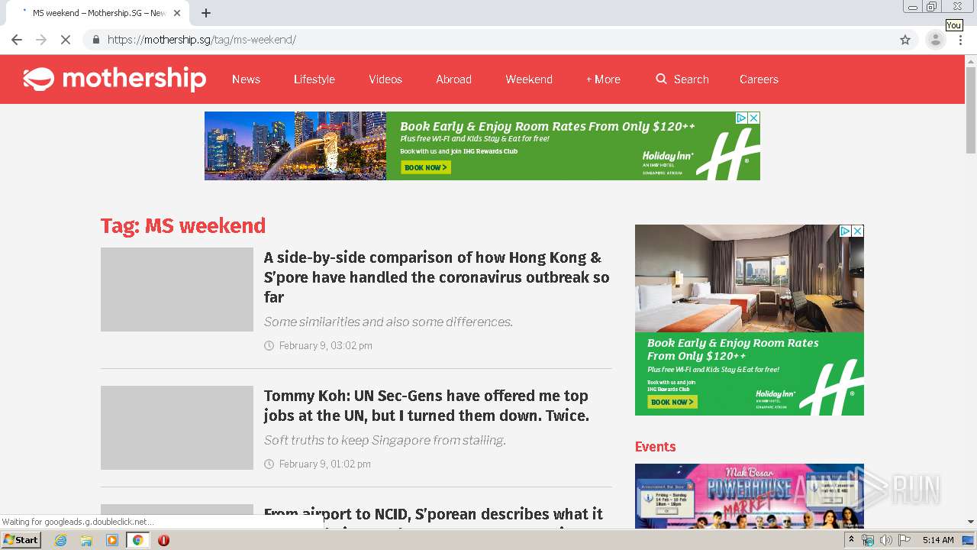The image size is (977, 550).
Task: Open AdChoices info on sidebar ad
Action: point(845,231)
